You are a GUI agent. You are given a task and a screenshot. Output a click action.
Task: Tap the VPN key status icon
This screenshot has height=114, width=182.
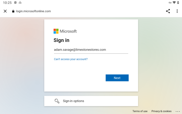pos(170,3)
